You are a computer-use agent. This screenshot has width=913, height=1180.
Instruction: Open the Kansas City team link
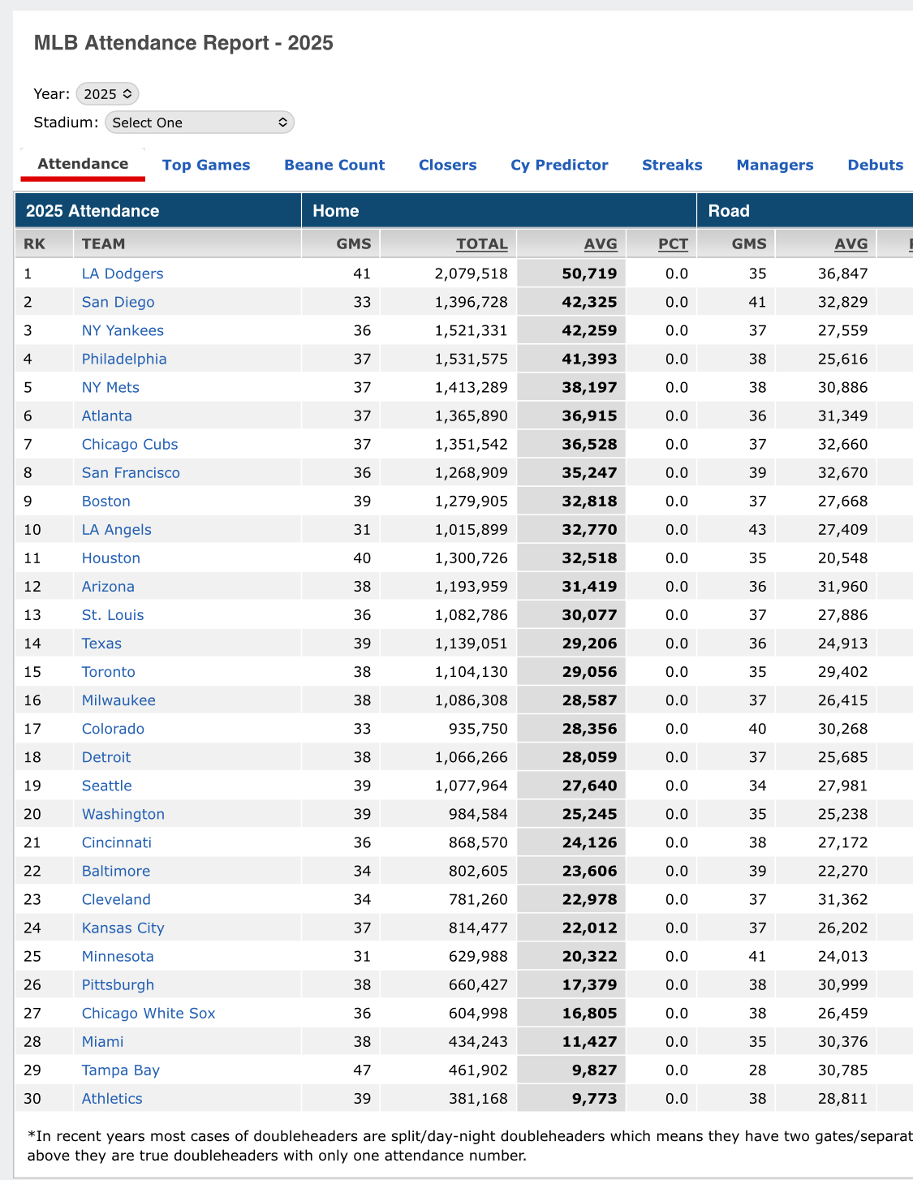pyautogui.click(x=123, y=928)
